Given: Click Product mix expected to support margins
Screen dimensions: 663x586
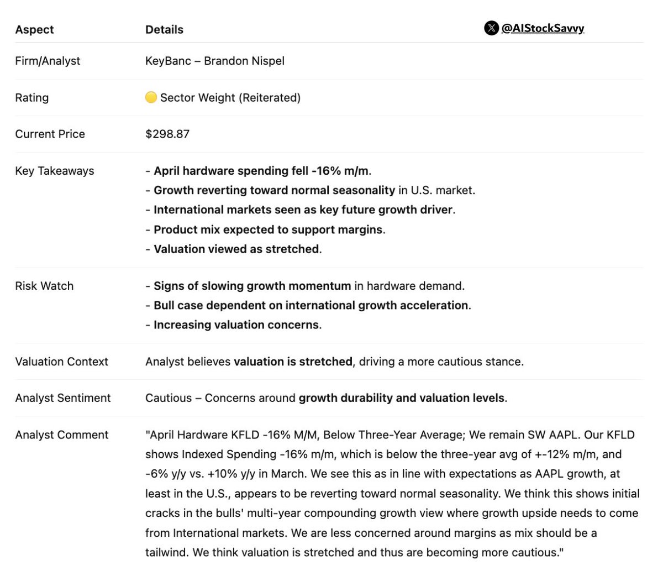Looking at the screenshot, I should click(x=265, y=229).
